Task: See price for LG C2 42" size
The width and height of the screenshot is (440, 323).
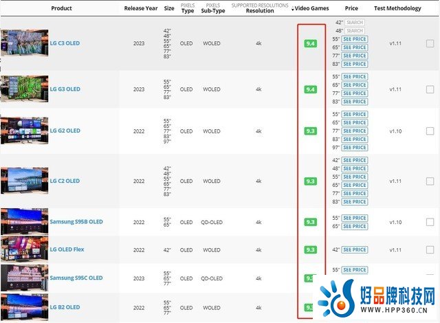Action: click(x=355, y=160)
